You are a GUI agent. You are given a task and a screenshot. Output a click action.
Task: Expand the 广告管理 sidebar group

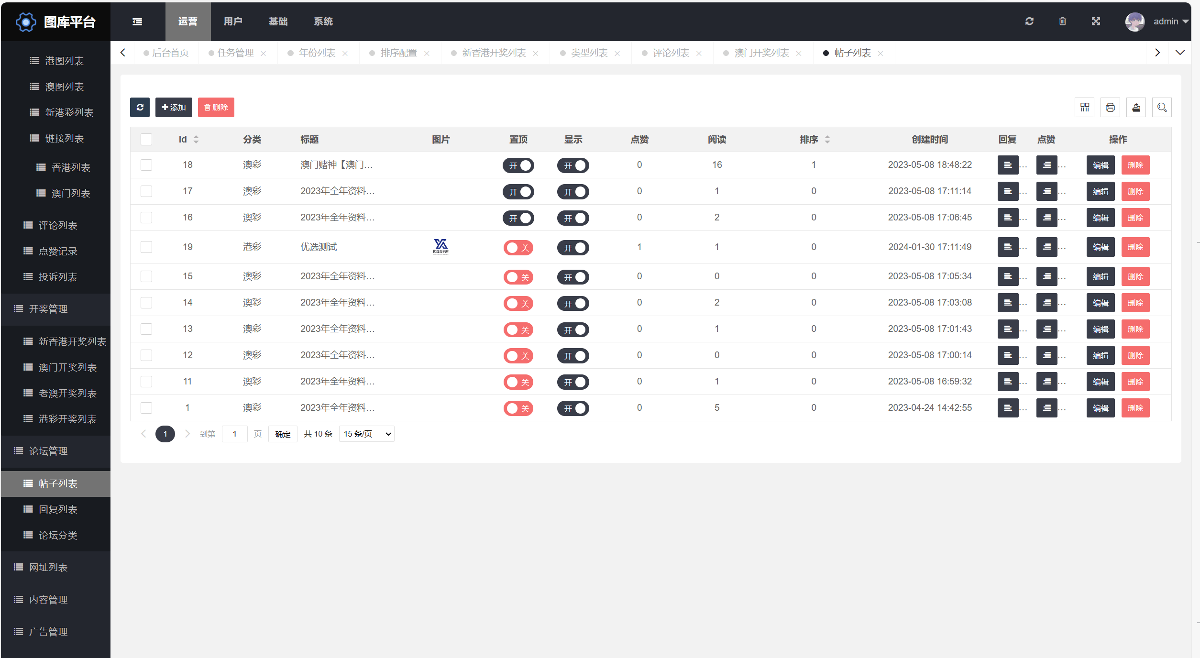pos(55,632)
